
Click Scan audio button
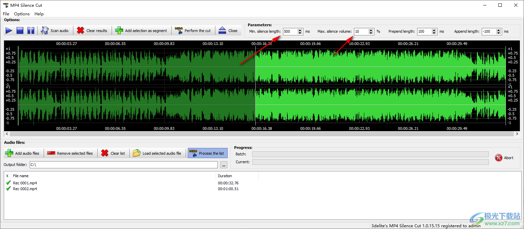tap(55, 31)
